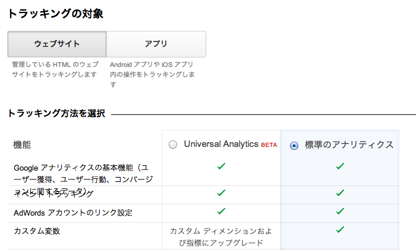Screen dimensions: 416x250
Task: Click standard analytics checkmark for basic features
Action: (340, 166)
